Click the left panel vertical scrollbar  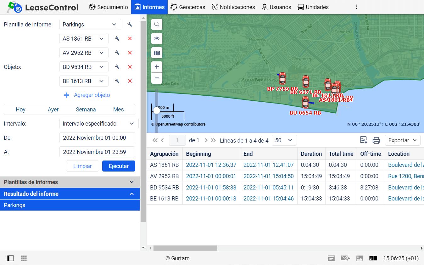(143, 121)
